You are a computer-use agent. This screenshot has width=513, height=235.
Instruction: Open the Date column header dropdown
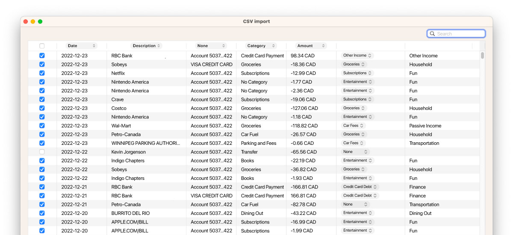tap(81, 46)
